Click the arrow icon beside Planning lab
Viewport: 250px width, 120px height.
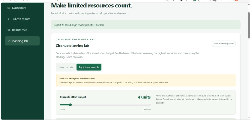(x=9, y=41)
